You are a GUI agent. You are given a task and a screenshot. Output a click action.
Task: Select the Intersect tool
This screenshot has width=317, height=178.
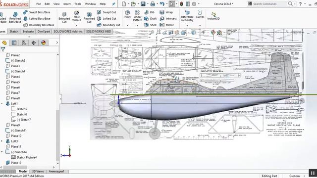point(168,19)
